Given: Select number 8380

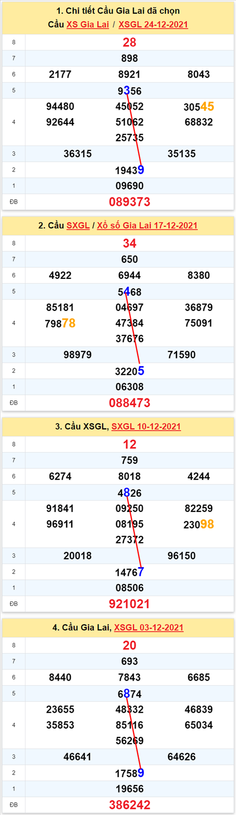Looking at the screenshot, I should (x=199, y=276).
